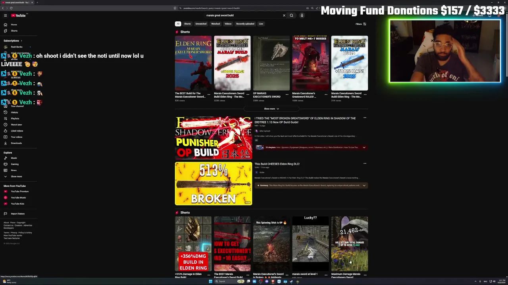This screenshot has height=285, width=508.
Task: Open the Lucky?? short thumbnail
Action: [x=310, y=244]
